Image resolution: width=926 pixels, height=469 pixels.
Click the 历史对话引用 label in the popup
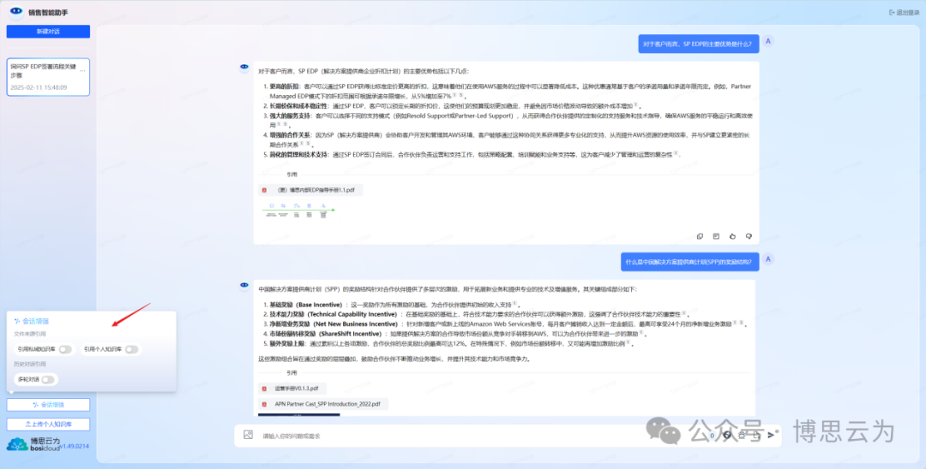30,364
